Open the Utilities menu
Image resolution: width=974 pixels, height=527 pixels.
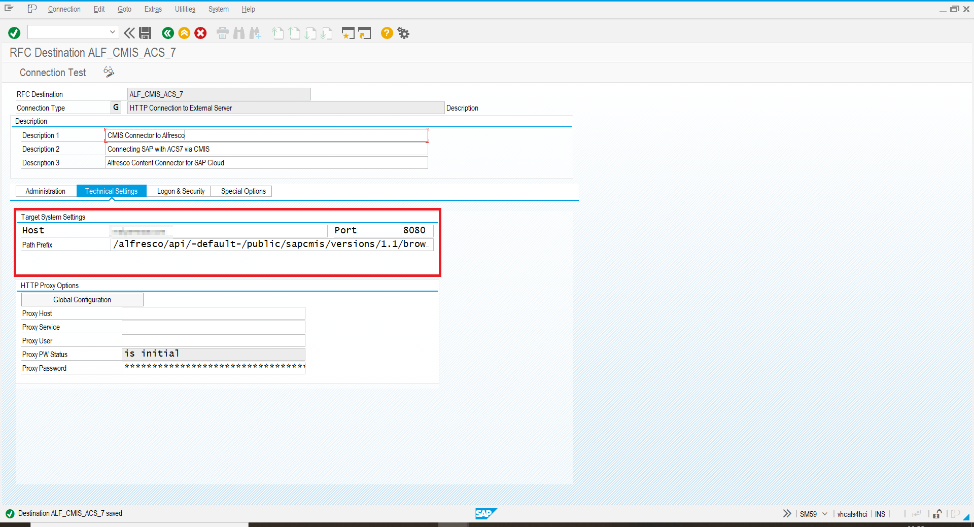click(x=185, y=9)
